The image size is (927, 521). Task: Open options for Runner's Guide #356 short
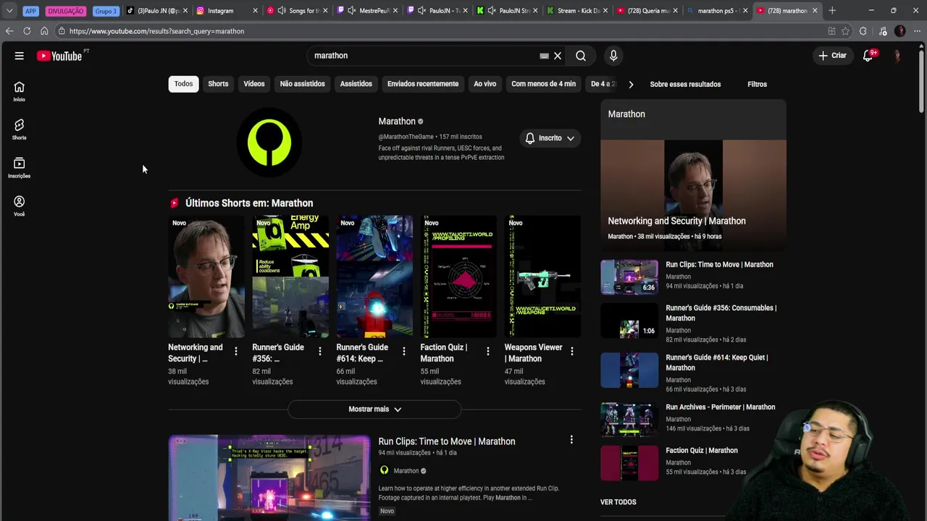[x=319, y=351]
